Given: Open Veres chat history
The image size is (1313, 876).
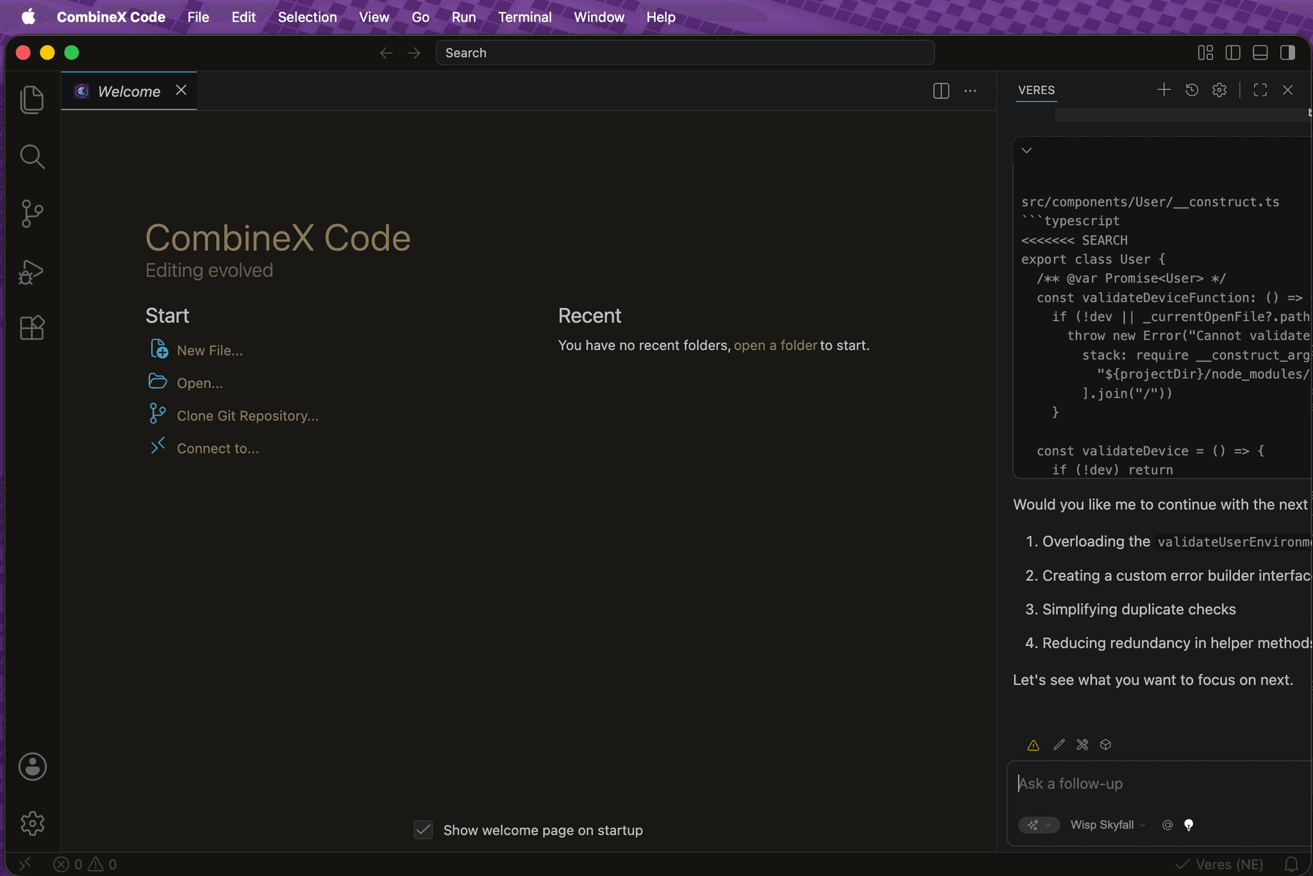Looking at the screenshot, I should point(1192,90).
